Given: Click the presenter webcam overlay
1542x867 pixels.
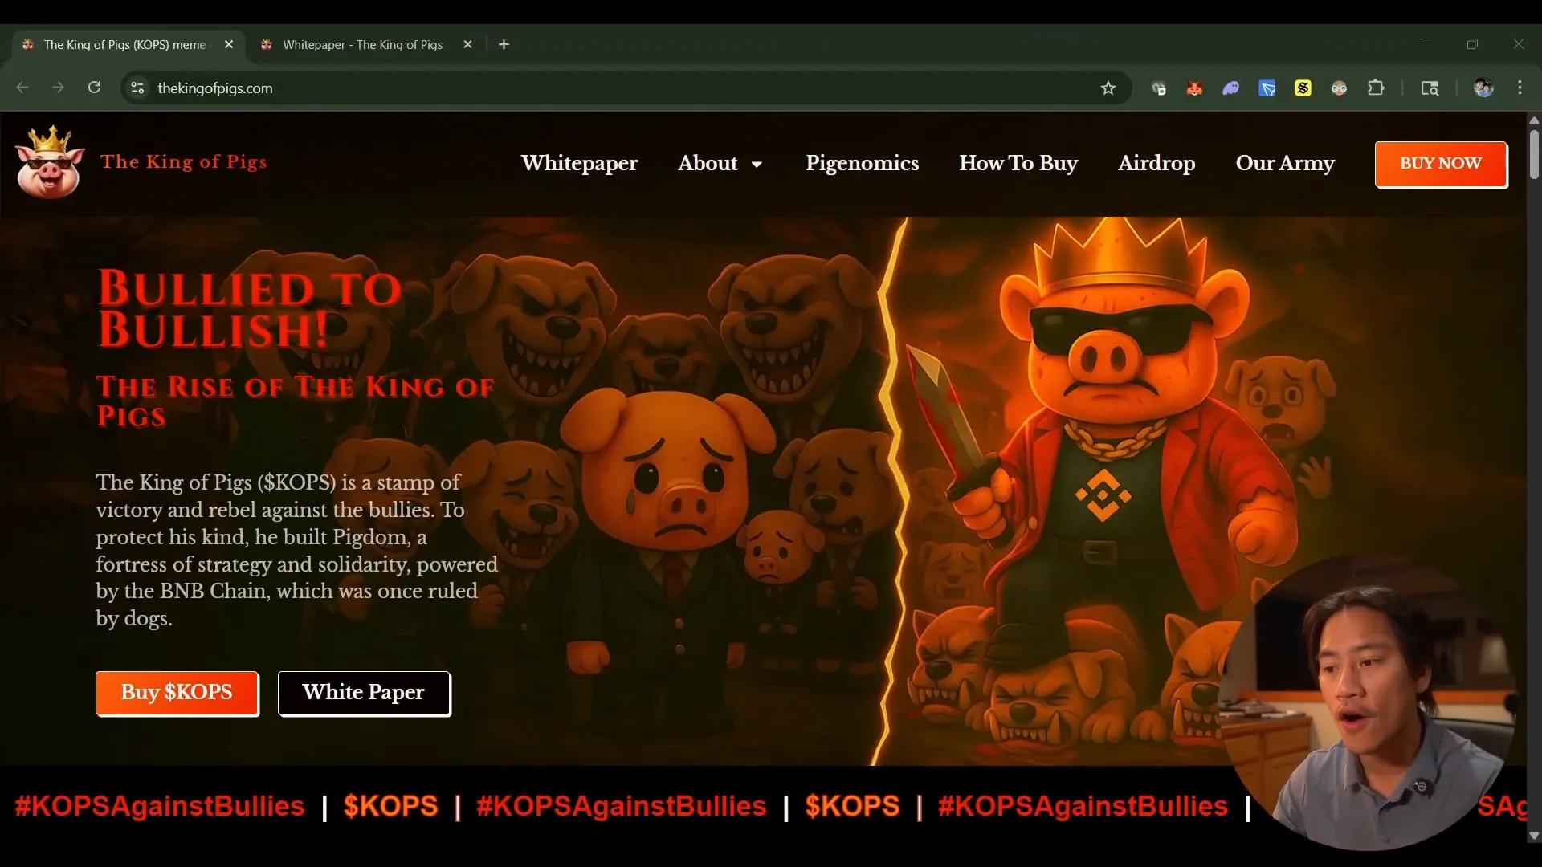Looking at the screenshot, I should click(1369, 702).
